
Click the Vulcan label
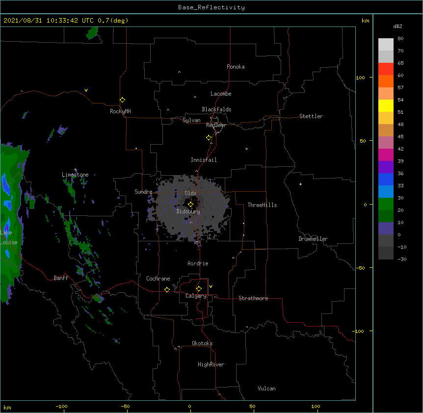pyautogui.click(x=266, y=388)
